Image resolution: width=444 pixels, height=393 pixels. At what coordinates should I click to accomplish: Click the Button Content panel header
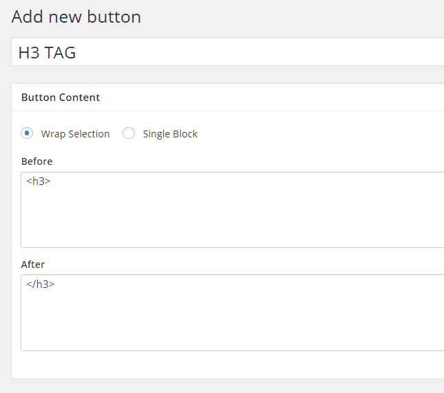coord(61,98)
